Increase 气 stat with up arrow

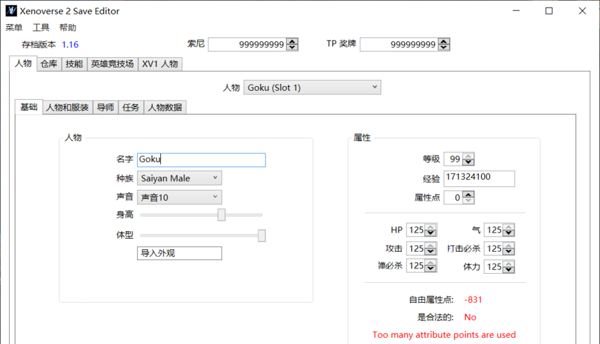(x=508, y=226)
